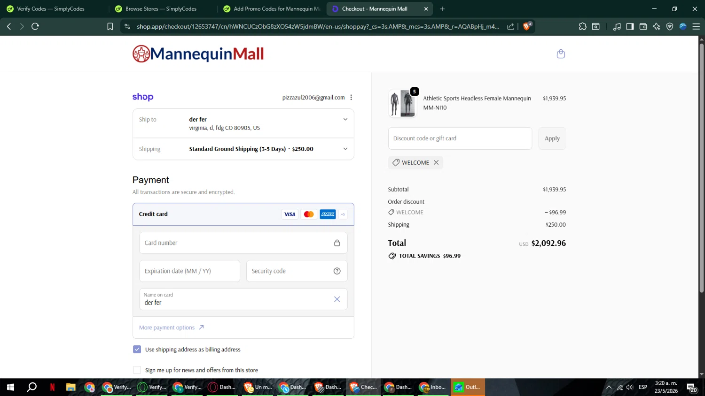This screenshot has width=705, height=396.
Task: Click the address bar URL
Action: pyautogui.click(x=318, y=26)
